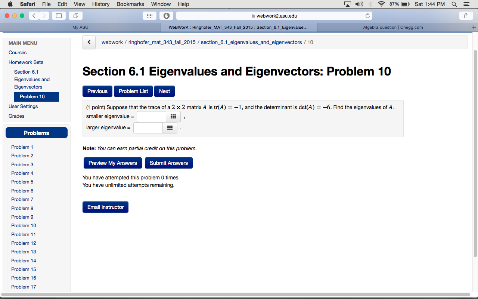This screenshot has height=299, width=478.
Task: Open the History menu
Action: coord(100,4)
